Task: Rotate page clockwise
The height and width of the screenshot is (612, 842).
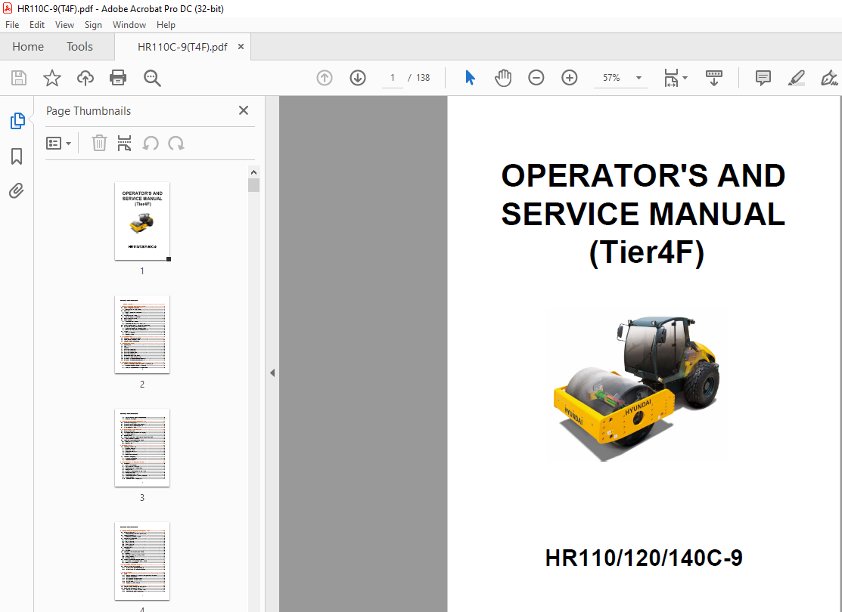Action: (176, 144)
